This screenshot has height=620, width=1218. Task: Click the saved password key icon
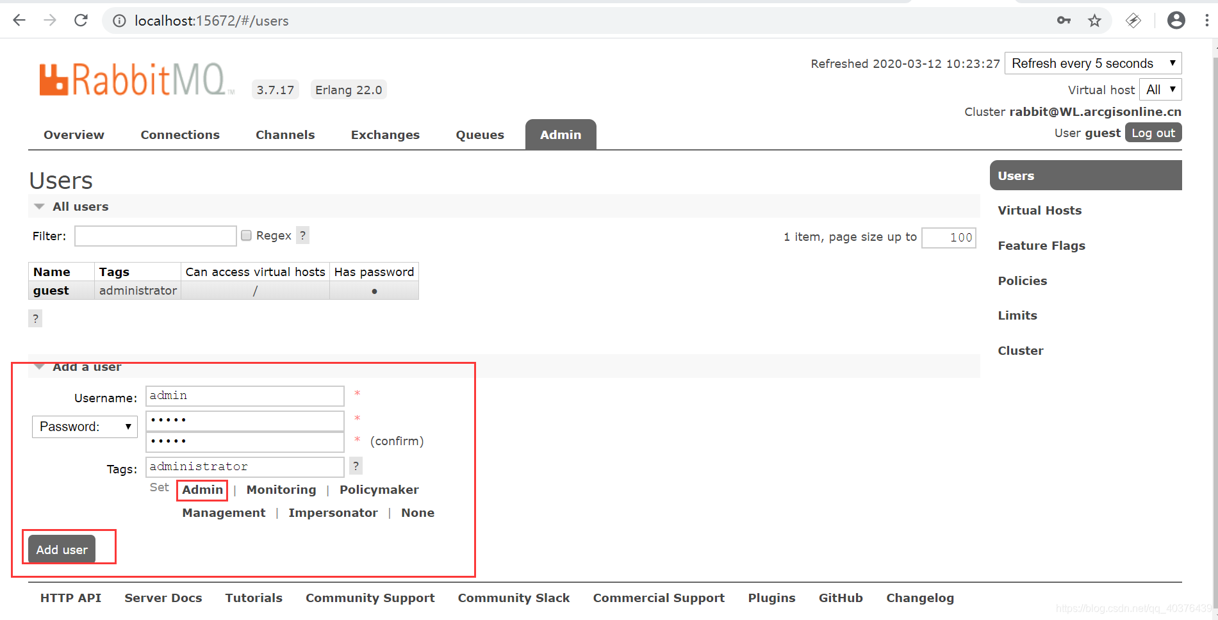coord(1064,20)
